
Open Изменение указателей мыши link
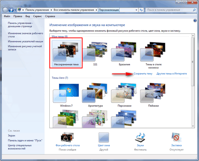[25, 42]
